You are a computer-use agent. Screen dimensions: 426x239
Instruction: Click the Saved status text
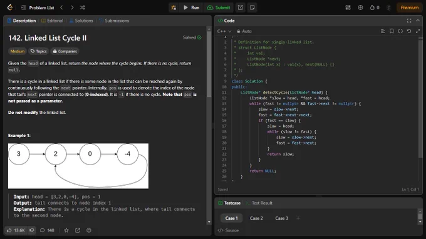(223, 190)
